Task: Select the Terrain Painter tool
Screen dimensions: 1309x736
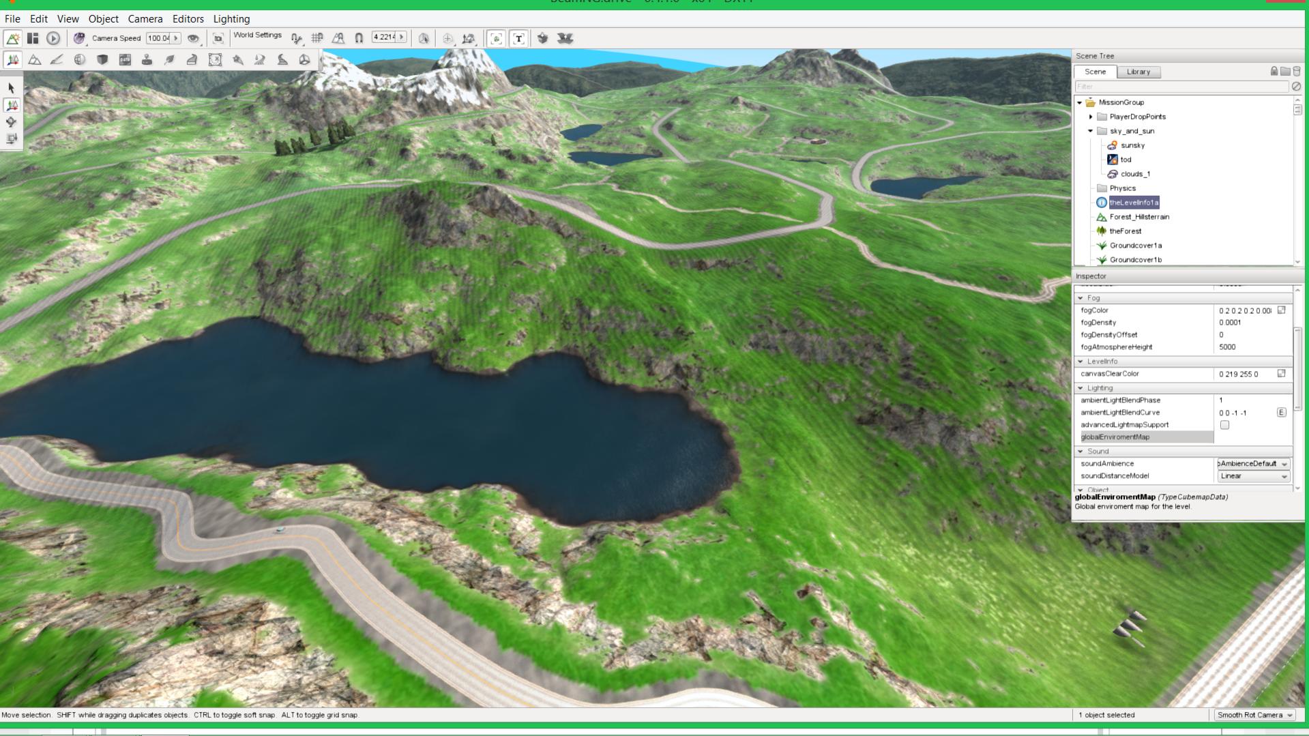Action: [57, 60]
